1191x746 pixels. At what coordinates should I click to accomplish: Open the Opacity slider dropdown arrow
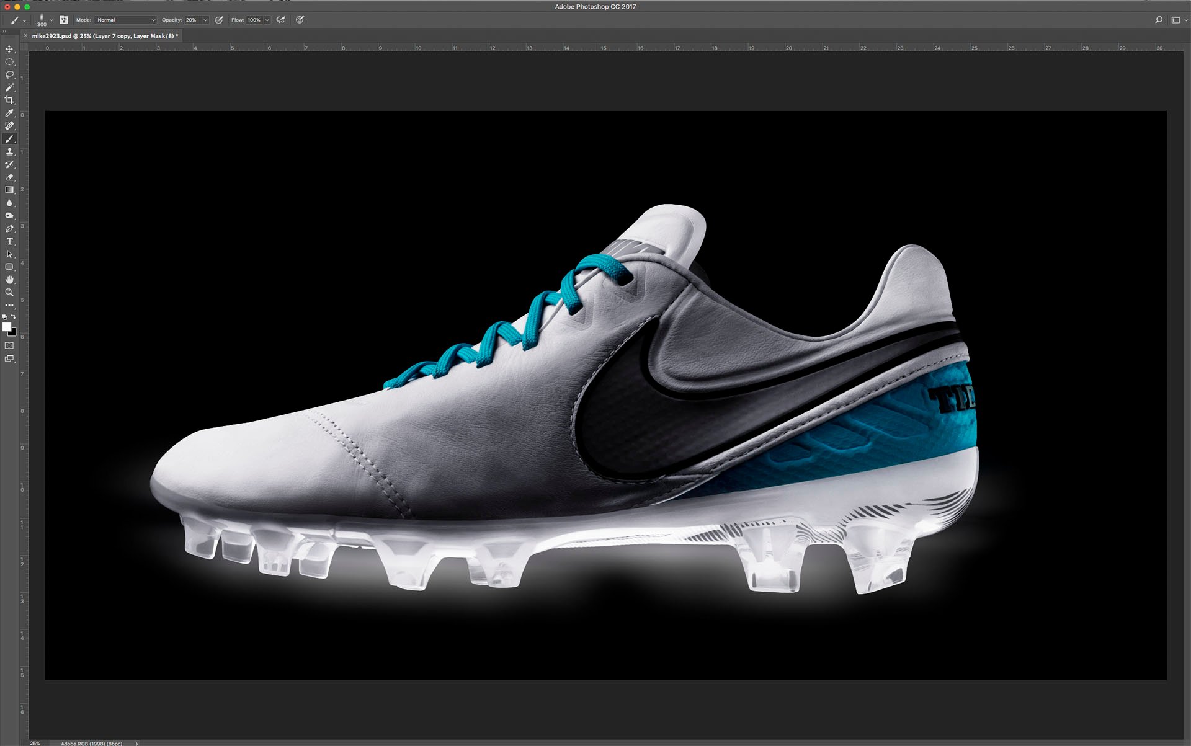(x=205, y=20)
